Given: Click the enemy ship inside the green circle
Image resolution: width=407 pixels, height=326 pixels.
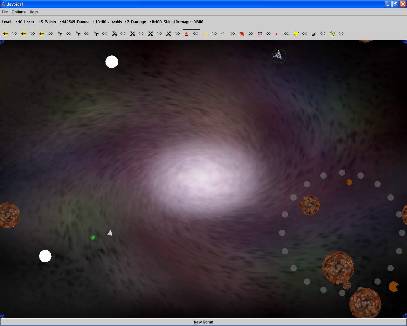Looking at the screenshot, I should (x=279, y=56).
